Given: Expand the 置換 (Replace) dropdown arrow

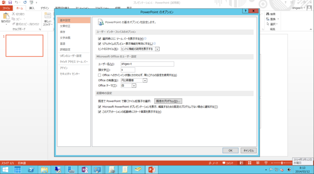Looking at the screenshot, I should pyautogui.click(x=278, y=19).
